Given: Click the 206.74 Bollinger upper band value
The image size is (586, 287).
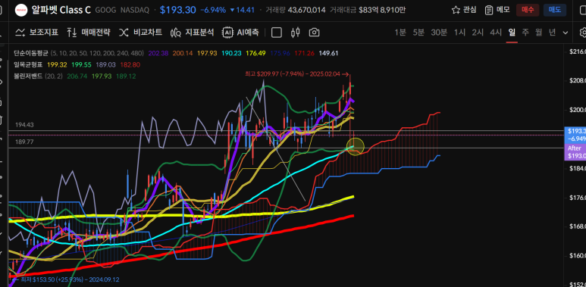Looking at the screenshot, I should (77, 76).
